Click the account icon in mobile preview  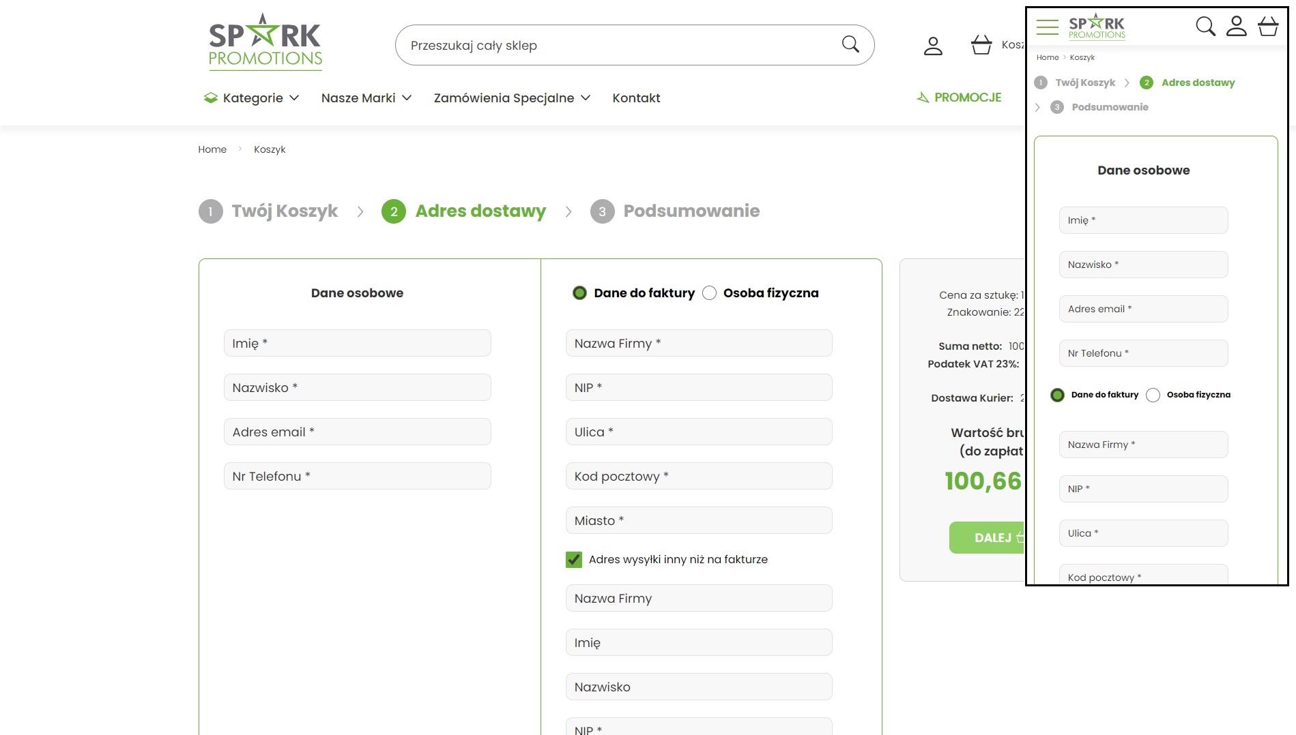coord(1237,27)
